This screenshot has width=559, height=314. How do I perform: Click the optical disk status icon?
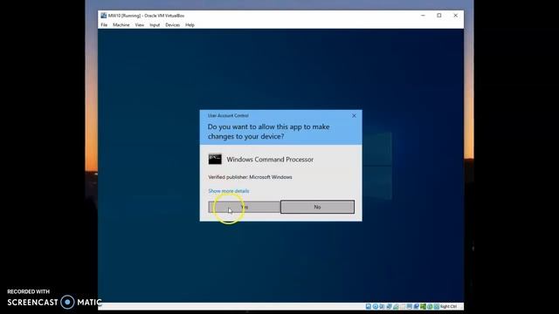[376, 306]
